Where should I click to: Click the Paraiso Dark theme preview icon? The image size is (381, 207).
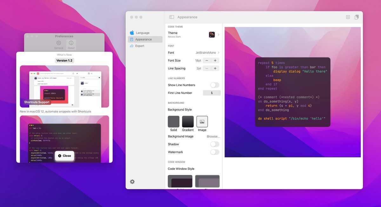coord(212,35)
